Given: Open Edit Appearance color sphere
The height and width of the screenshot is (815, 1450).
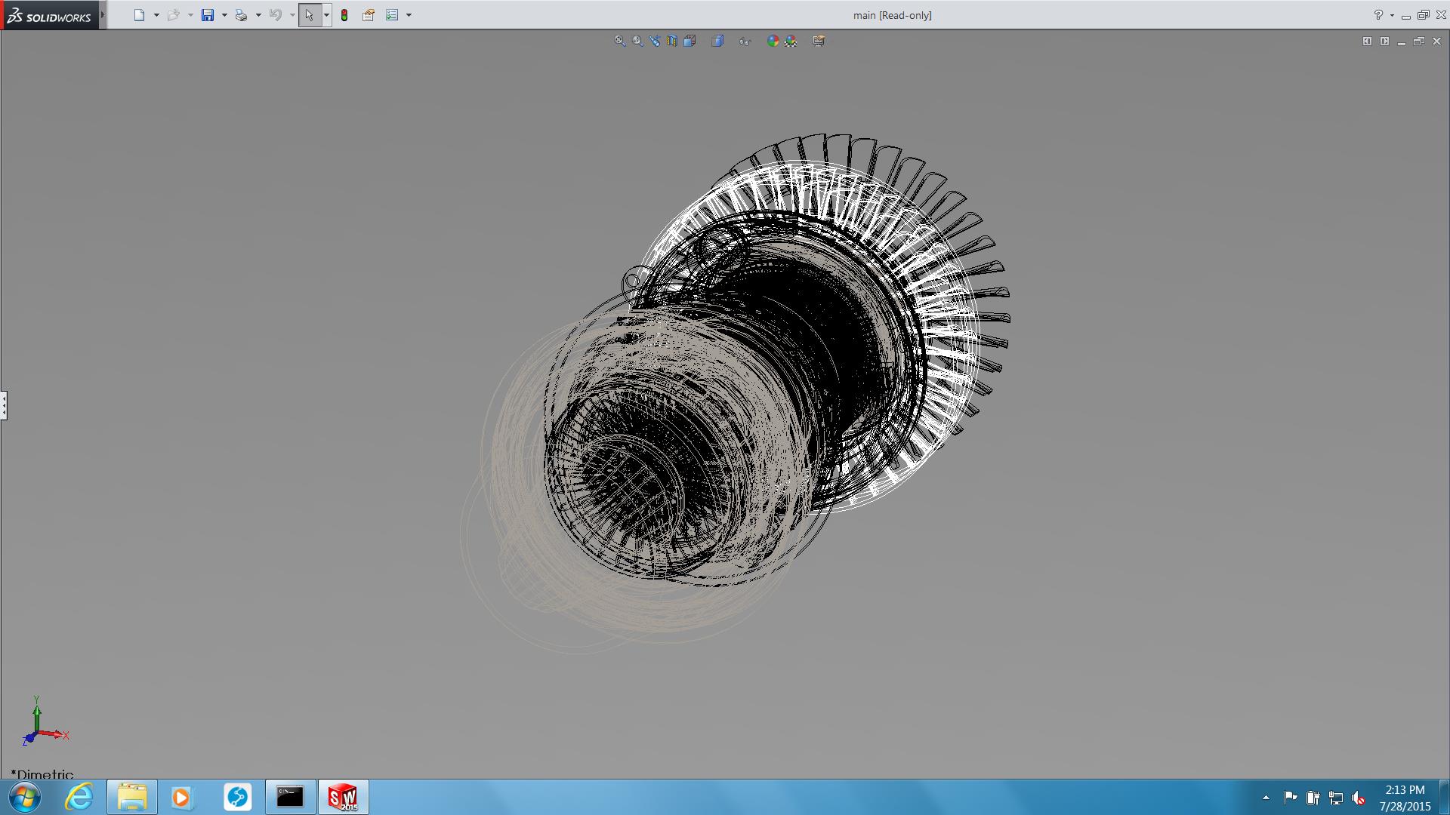Looking at the screenshot, I should click(x=773, y=41).
